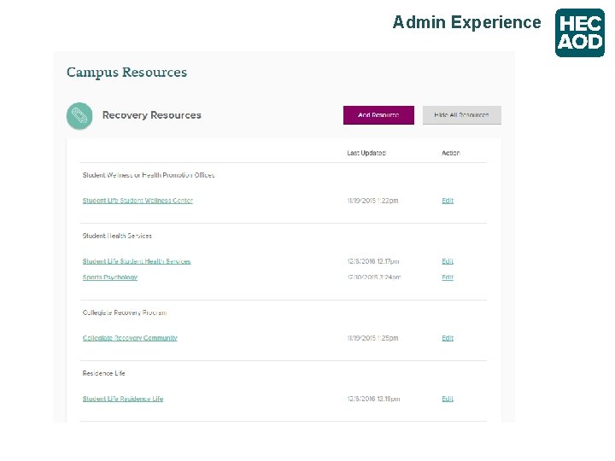The width and height of the screenshot is (615, 461).
Task: Click the 12:17pm timestamp for Health Services
Action: [x=373, y=261]
